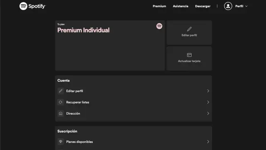Open the Premium Individual plan card
The height and width of the screenshot is (150, 266).
pyautogui.click(x=110, y=45)
